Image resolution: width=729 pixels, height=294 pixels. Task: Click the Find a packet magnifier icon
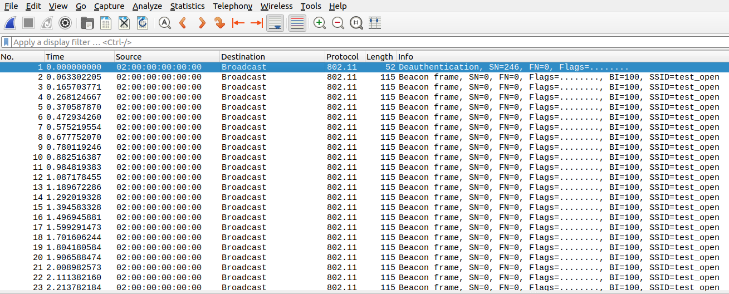[165, 23]
